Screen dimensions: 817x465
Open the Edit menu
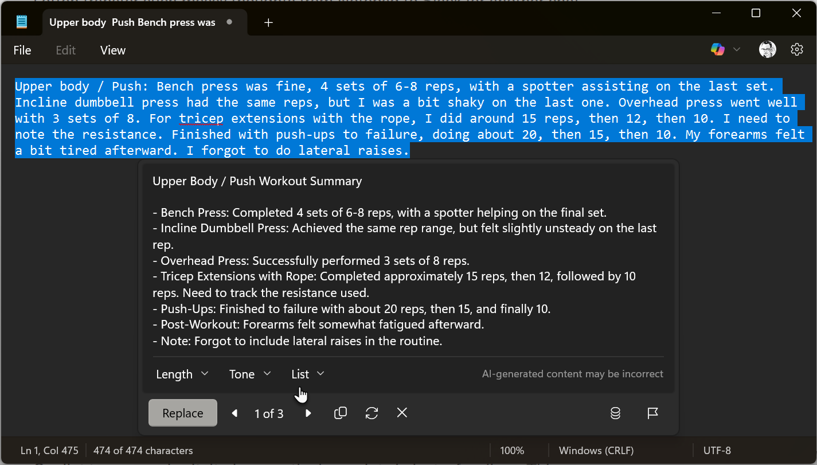point(66,50)
